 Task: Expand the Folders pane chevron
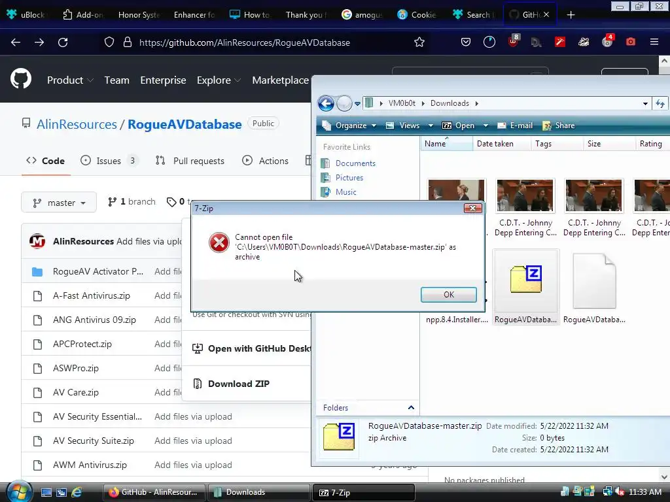411,408
